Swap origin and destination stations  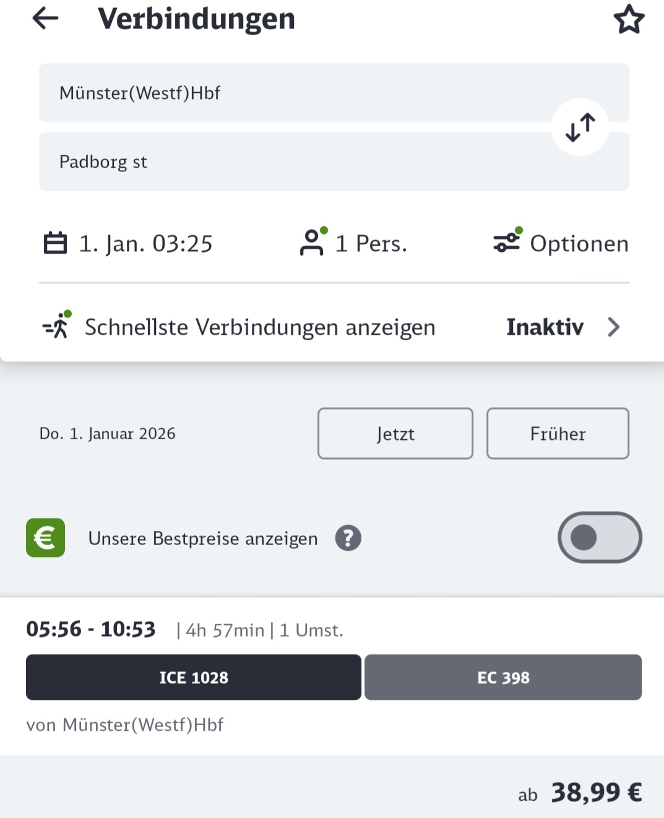pos(580,127)
